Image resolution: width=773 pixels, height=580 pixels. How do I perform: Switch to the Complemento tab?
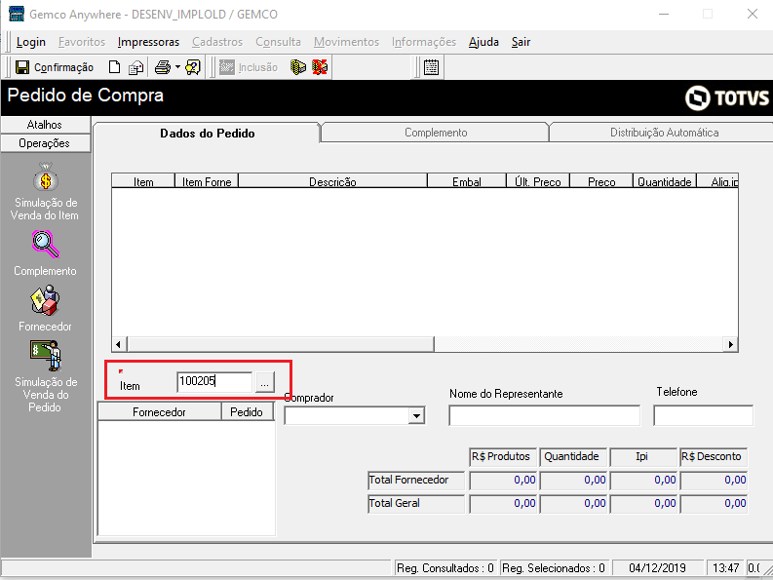(436, 133)
